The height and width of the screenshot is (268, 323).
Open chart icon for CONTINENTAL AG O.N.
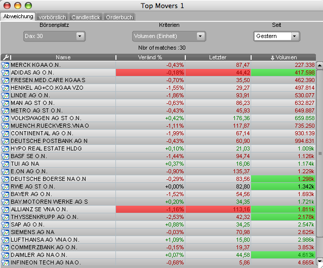pyautogui.click(x=6, y=134)
